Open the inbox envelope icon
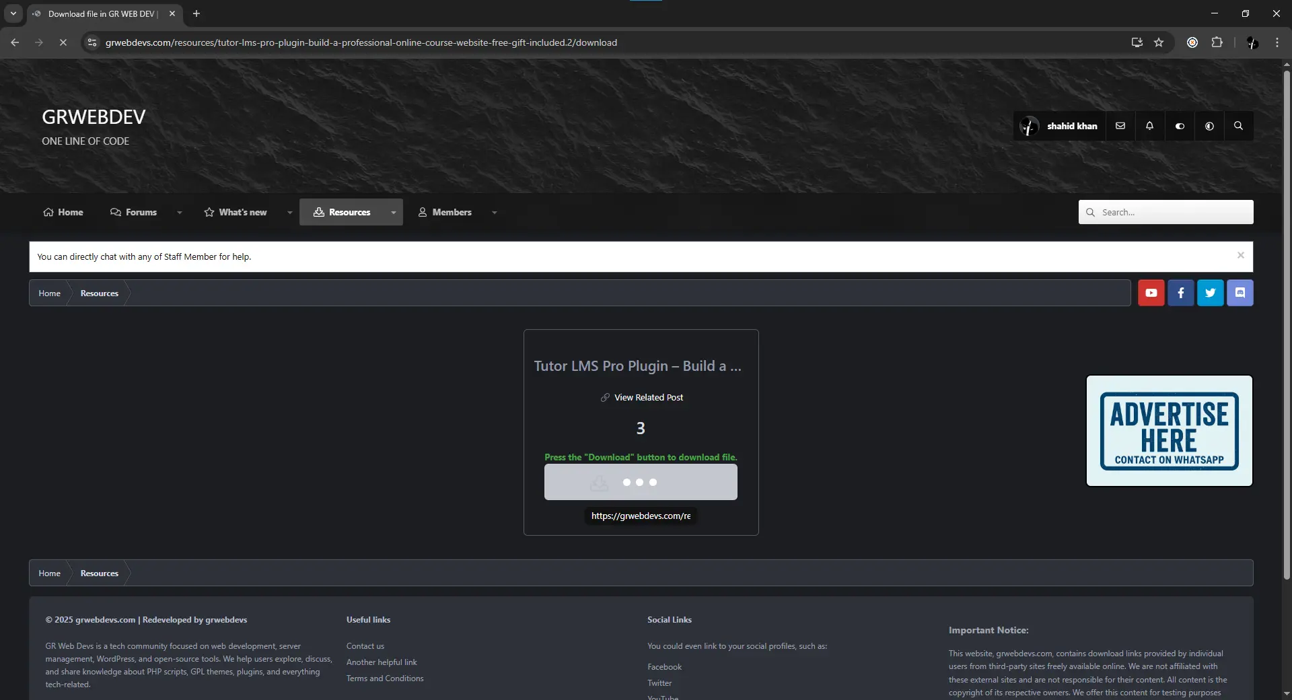Viewport: 1292px width, 700px height. (x=1120, y=126)
